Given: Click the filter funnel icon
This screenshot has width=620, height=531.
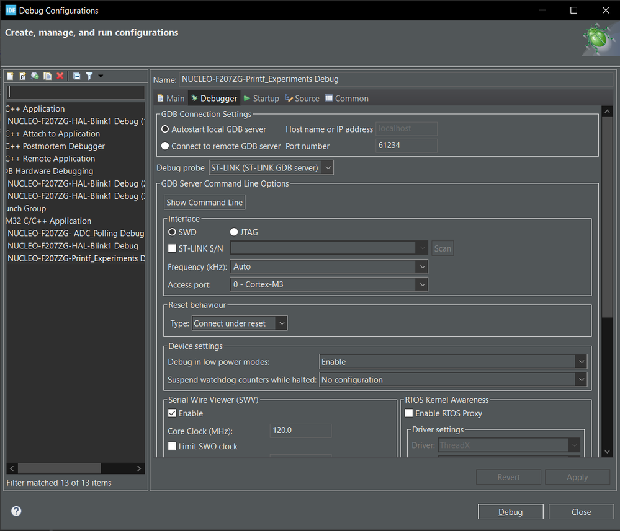Looking at the screenshot, I should coord(89,76).
